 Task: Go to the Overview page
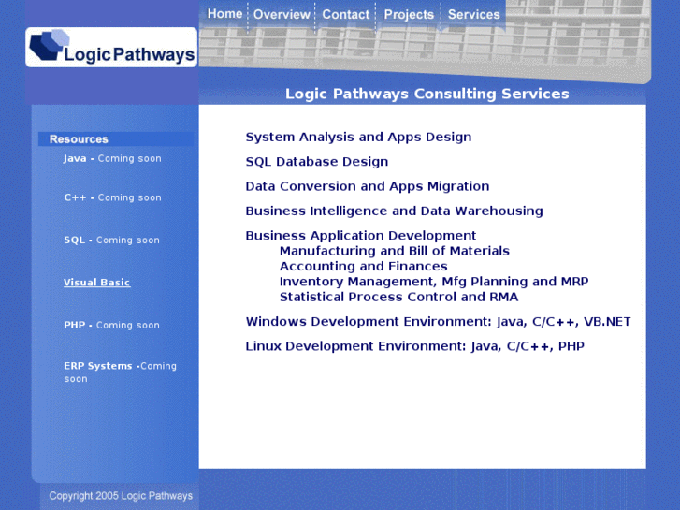click(x=282, y=15)
